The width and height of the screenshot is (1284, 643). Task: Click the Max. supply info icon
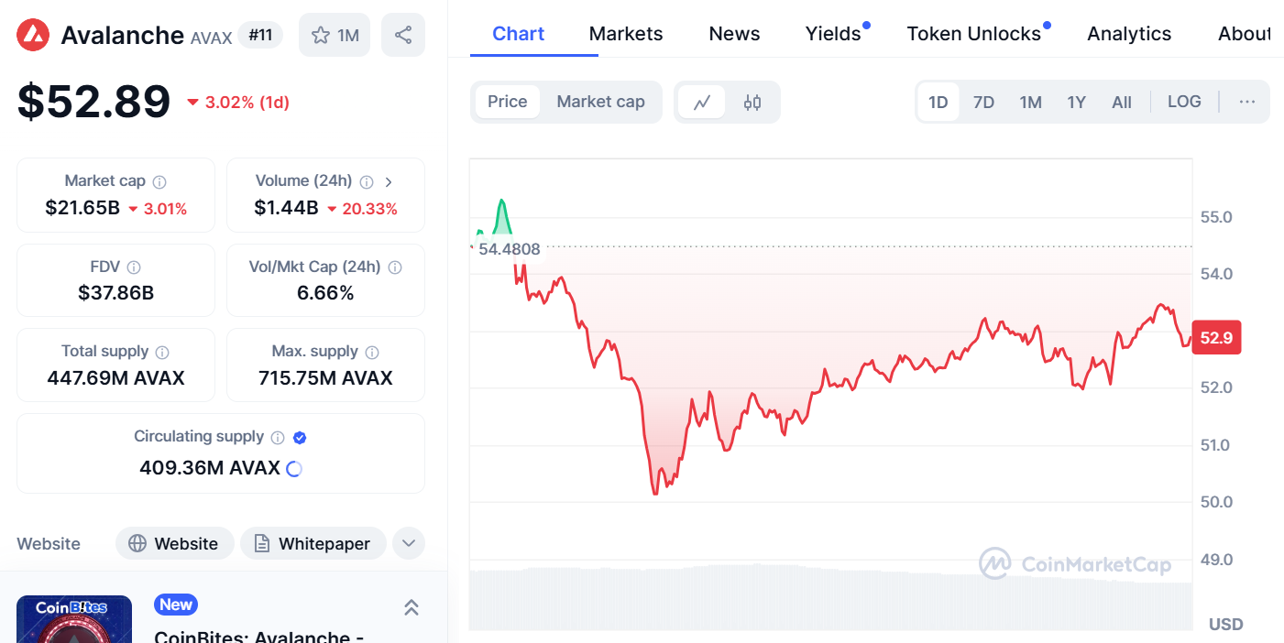click(x=372, y=352)
